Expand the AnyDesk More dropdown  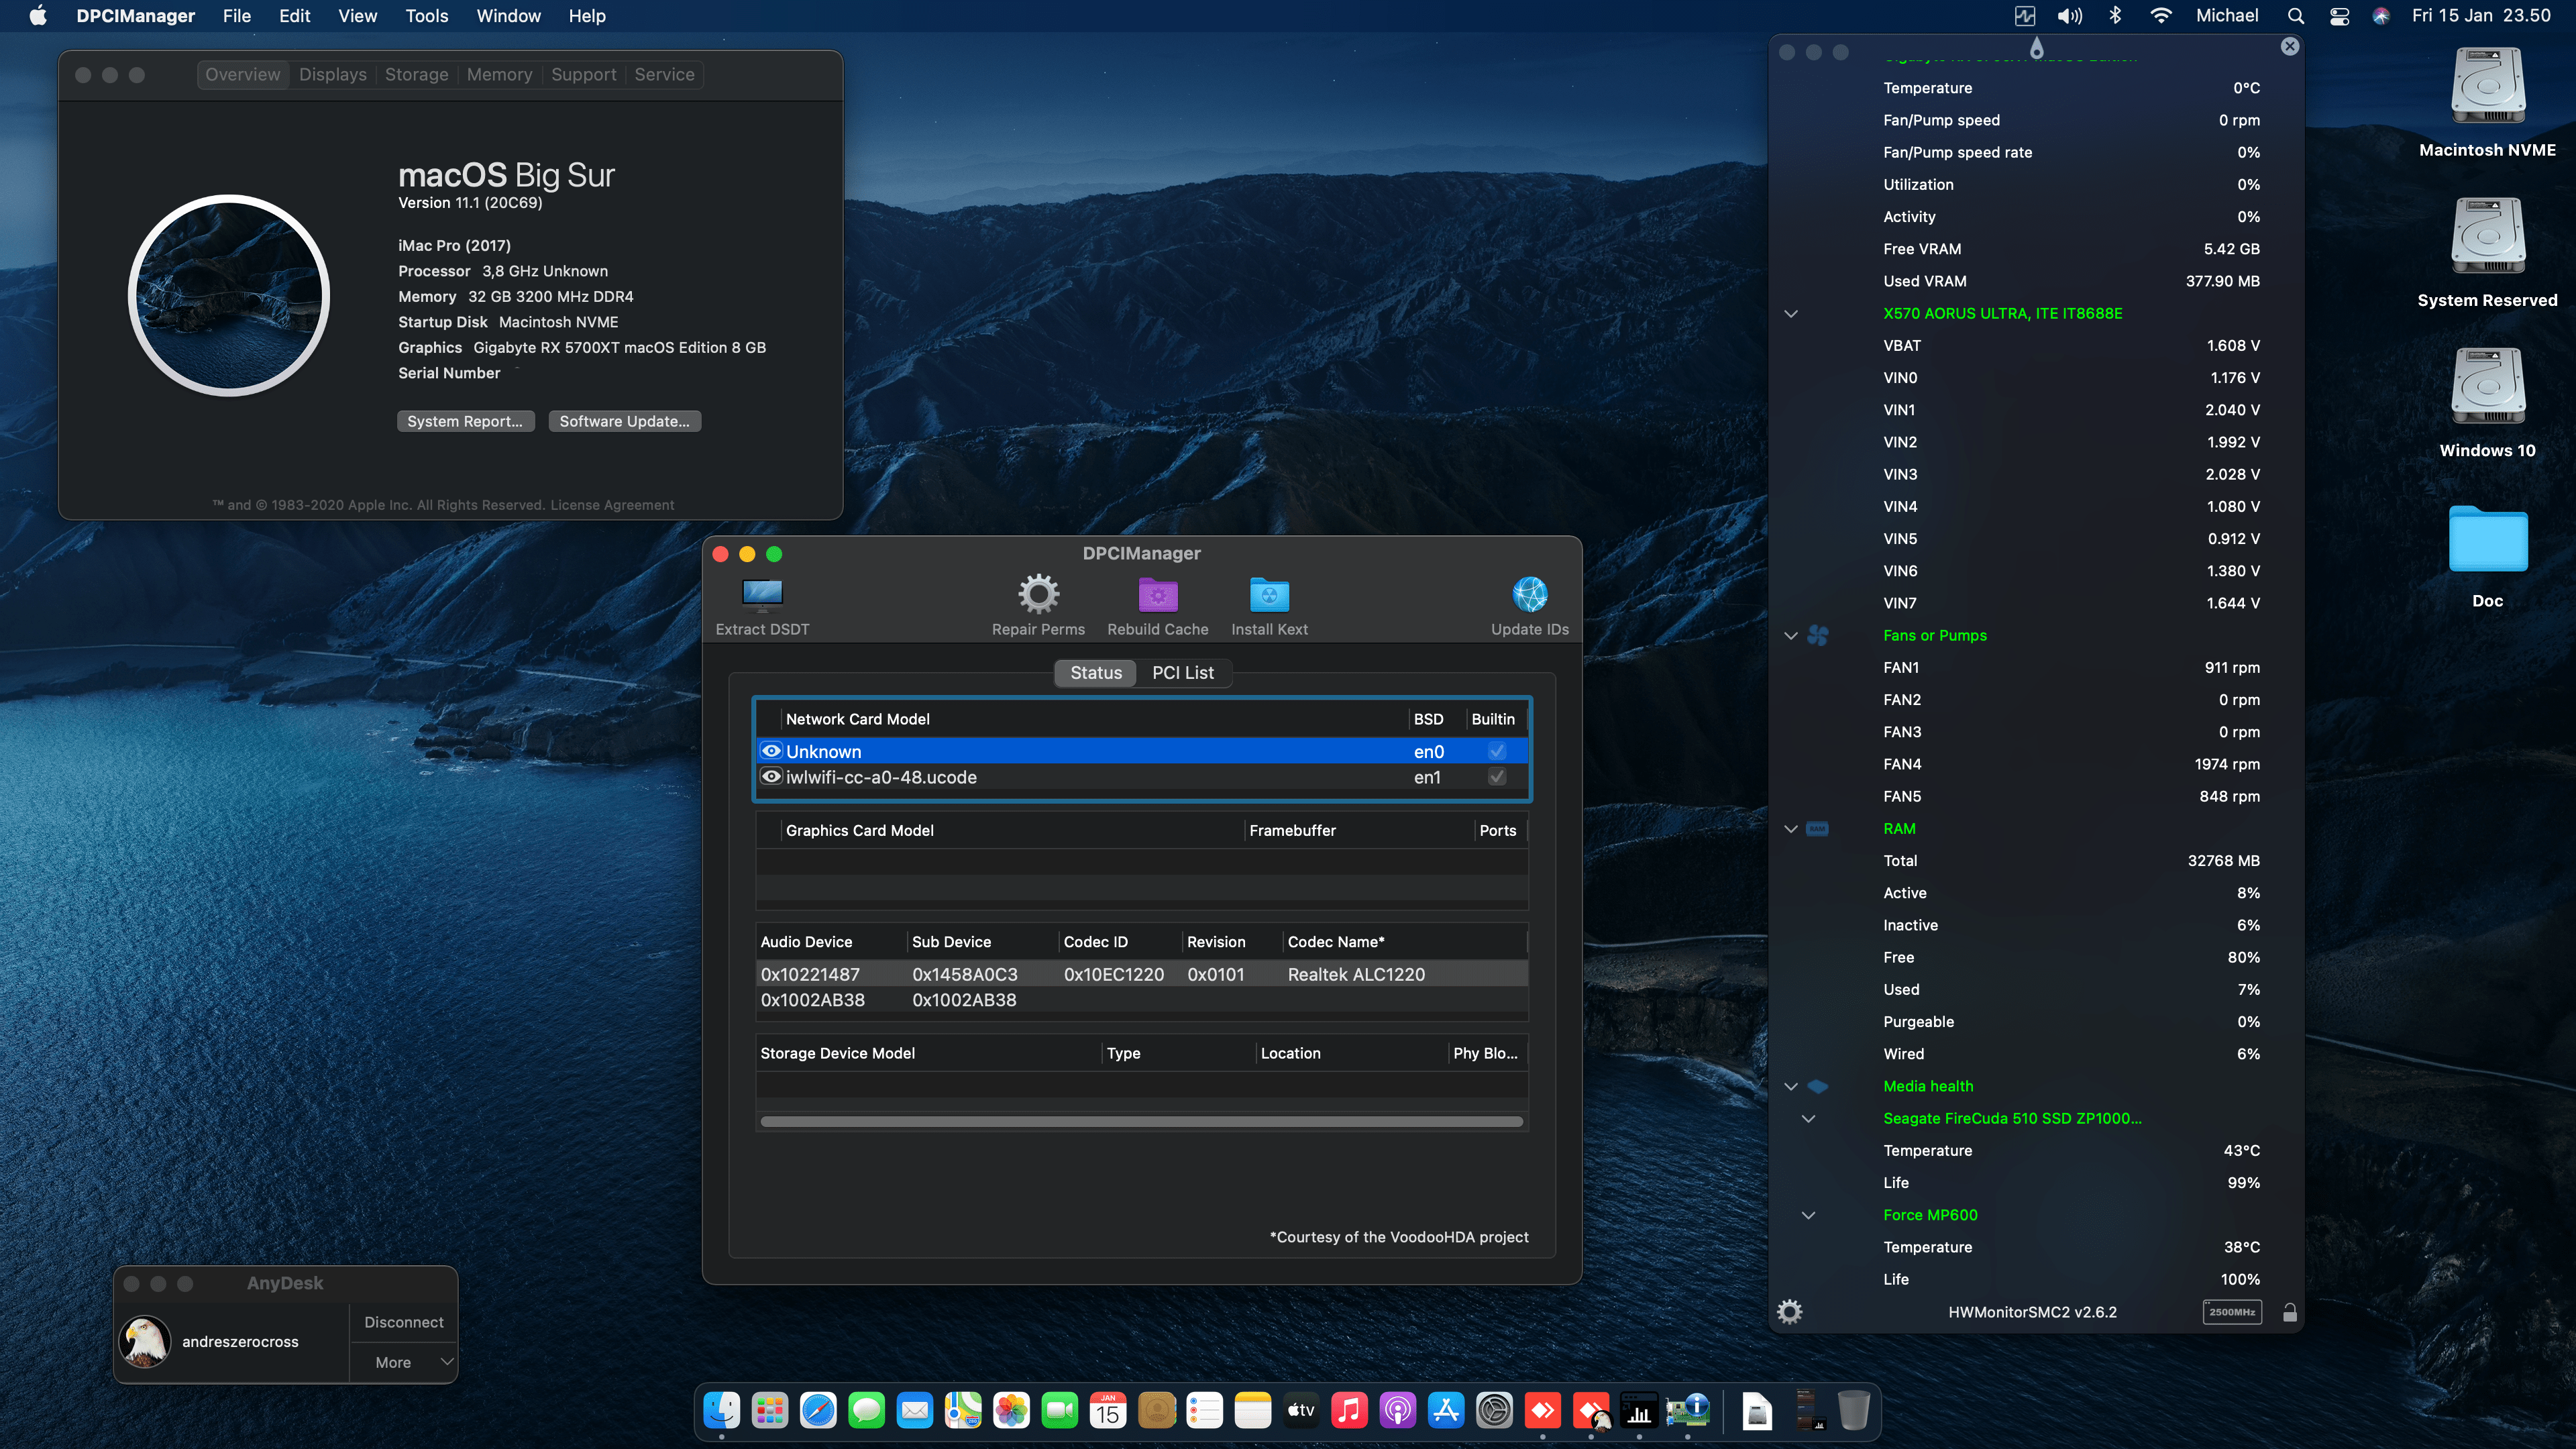(x=403, y=1362)
